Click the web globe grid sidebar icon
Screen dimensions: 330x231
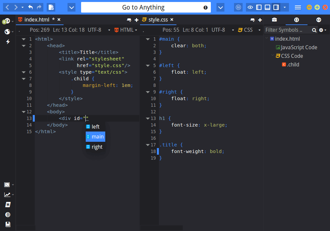(8, 214)
